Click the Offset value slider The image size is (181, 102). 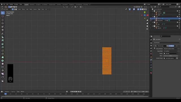click(171, 56)
